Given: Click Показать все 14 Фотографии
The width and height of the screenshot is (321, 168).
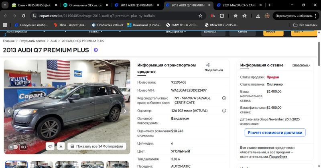Looking at the screenshot, I should click(97, 146).
